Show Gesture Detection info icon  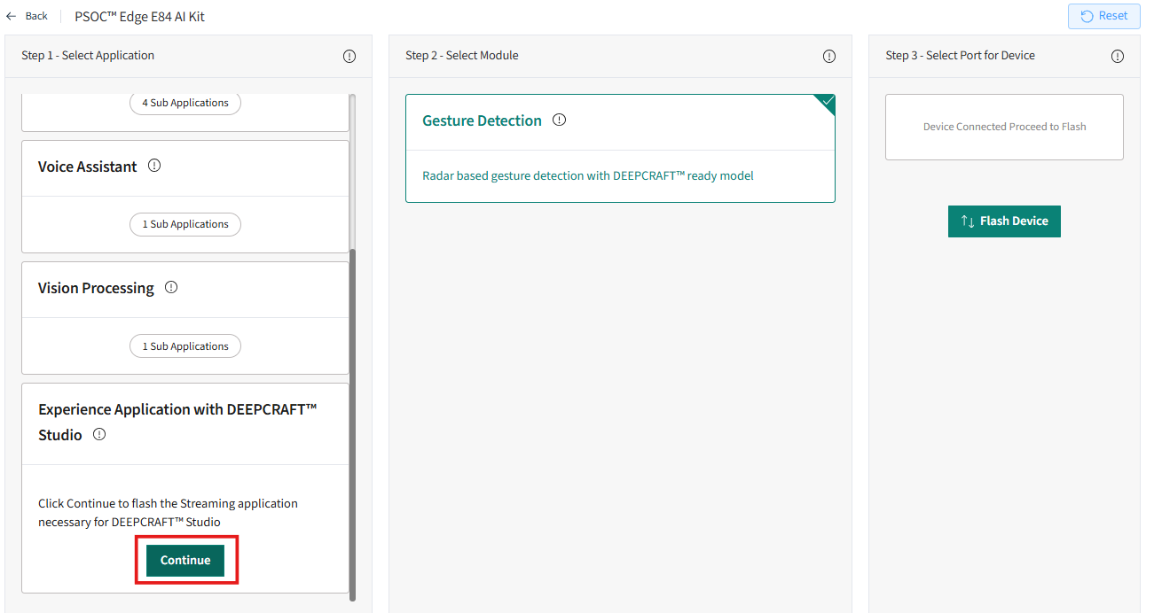(x=559, y=120)
